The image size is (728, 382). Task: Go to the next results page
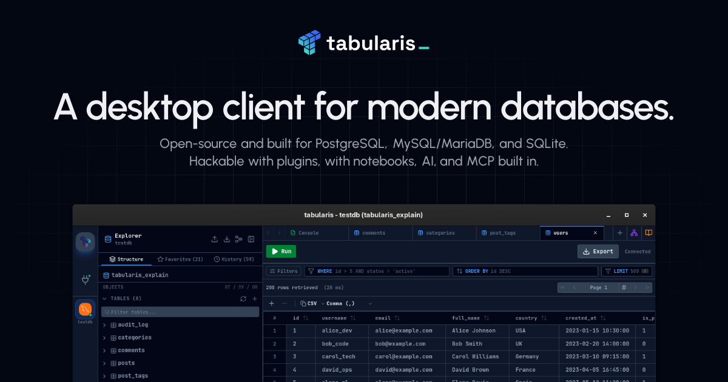[x=635, y=287]
